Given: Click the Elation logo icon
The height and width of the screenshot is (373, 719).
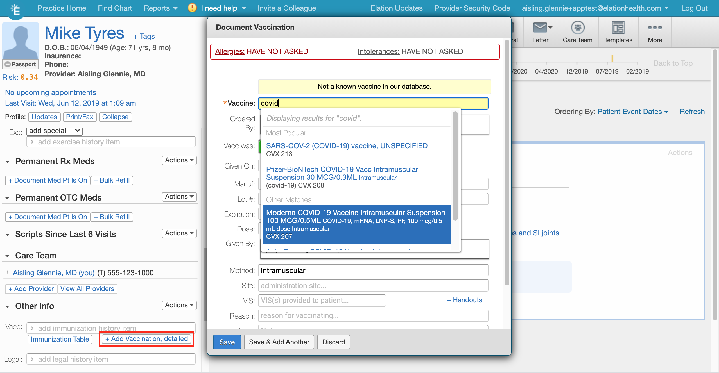Looking at the screenshot, I should (x=15, y=10).
